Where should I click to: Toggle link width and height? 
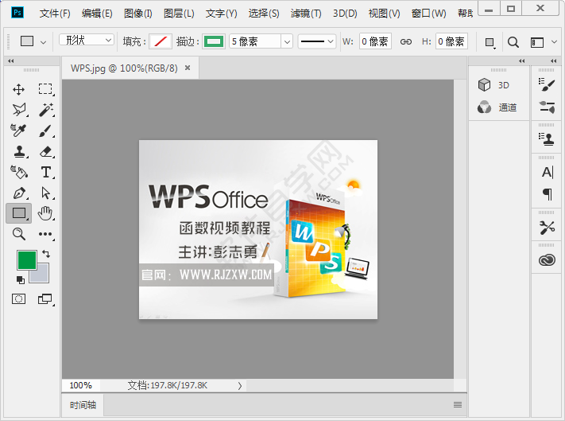(x=406, y=42)
